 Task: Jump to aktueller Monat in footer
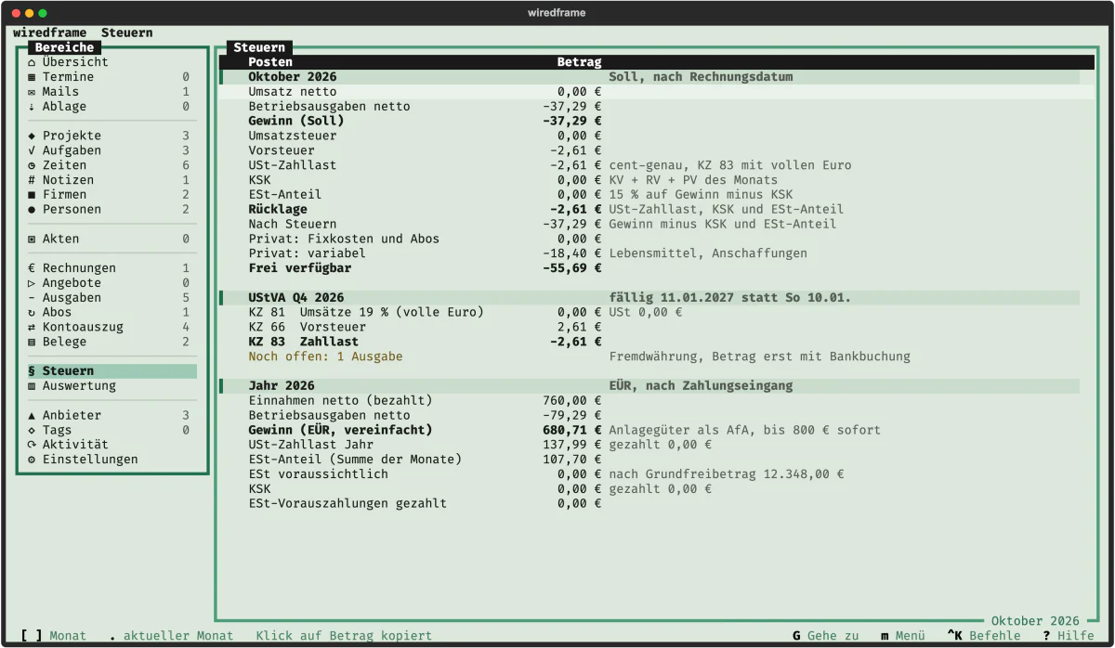coord(171,636)
